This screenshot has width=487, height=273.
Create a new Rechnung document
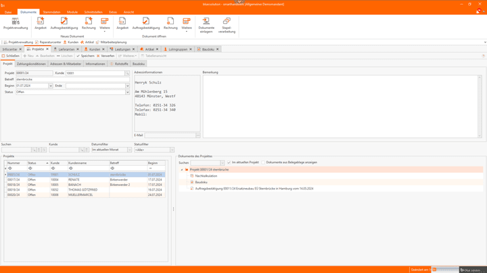point(89,24)
